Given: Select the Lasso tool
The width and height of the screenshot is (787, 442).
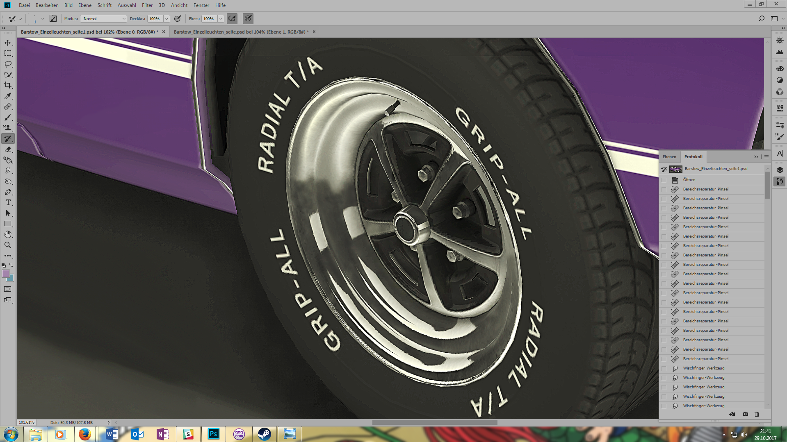Looking at the screenshot, I should [x=8, y=64].
